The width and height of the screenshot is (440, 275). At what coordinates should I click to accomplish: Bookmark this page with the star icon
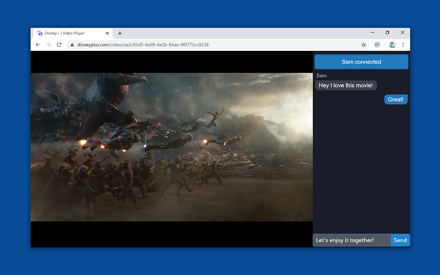point(363,45)
